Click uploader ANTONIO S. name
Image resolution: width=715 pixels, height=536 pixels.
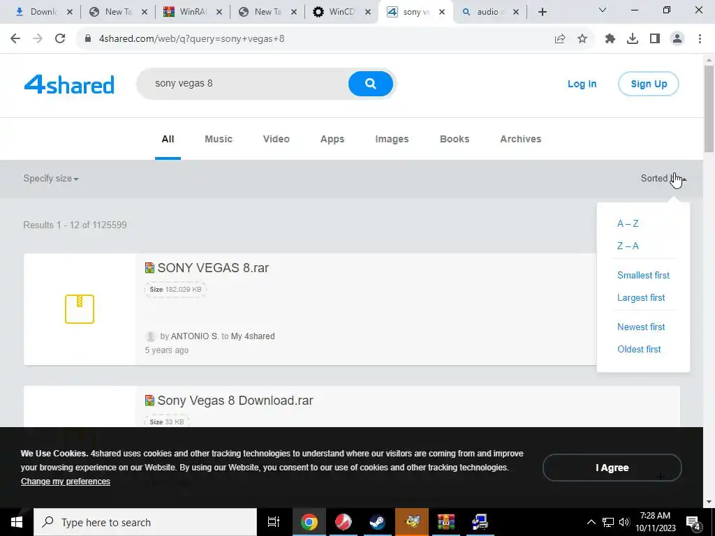click(x=195, y=336)
